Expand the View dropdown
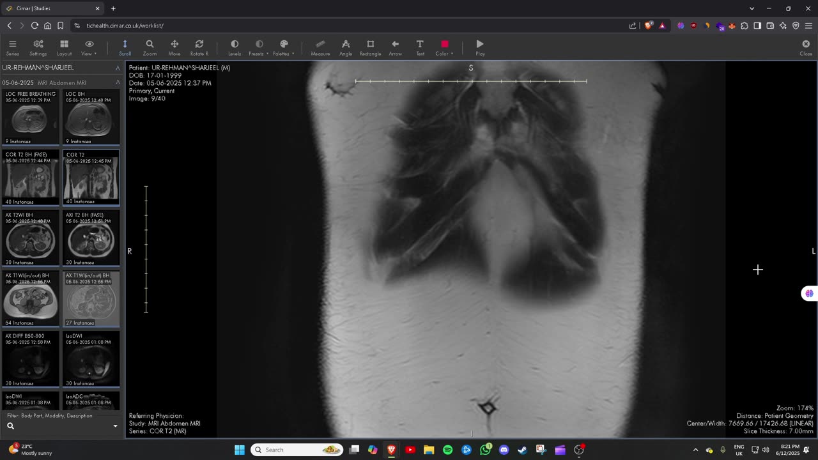 click(89, 48)
